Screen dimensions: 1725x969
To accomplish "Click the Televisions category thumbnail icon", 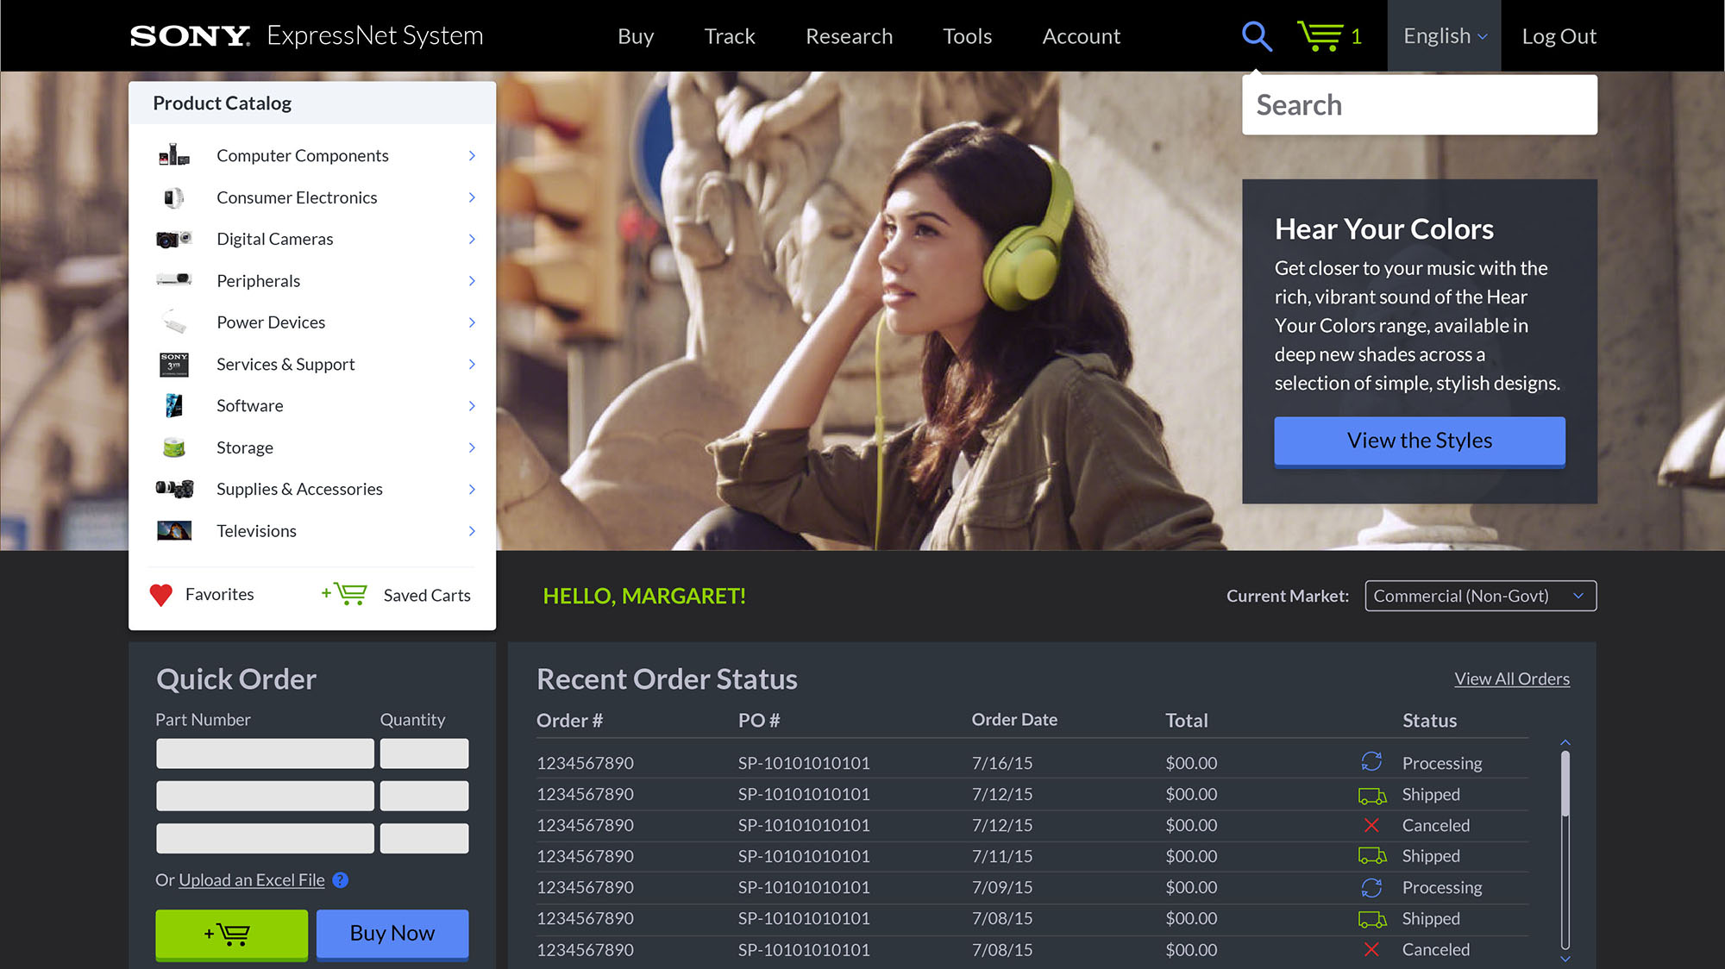I will tap(173, 531).
